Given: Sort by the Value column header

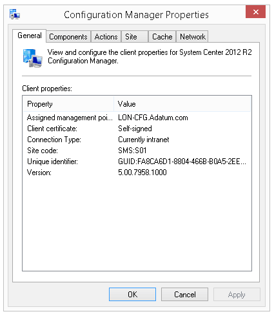Looking at the screenshot, I should point(182,104).
